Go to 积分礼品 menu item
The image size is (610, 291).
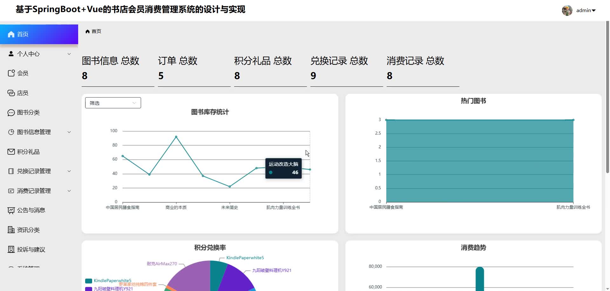(x=39, y=152)
